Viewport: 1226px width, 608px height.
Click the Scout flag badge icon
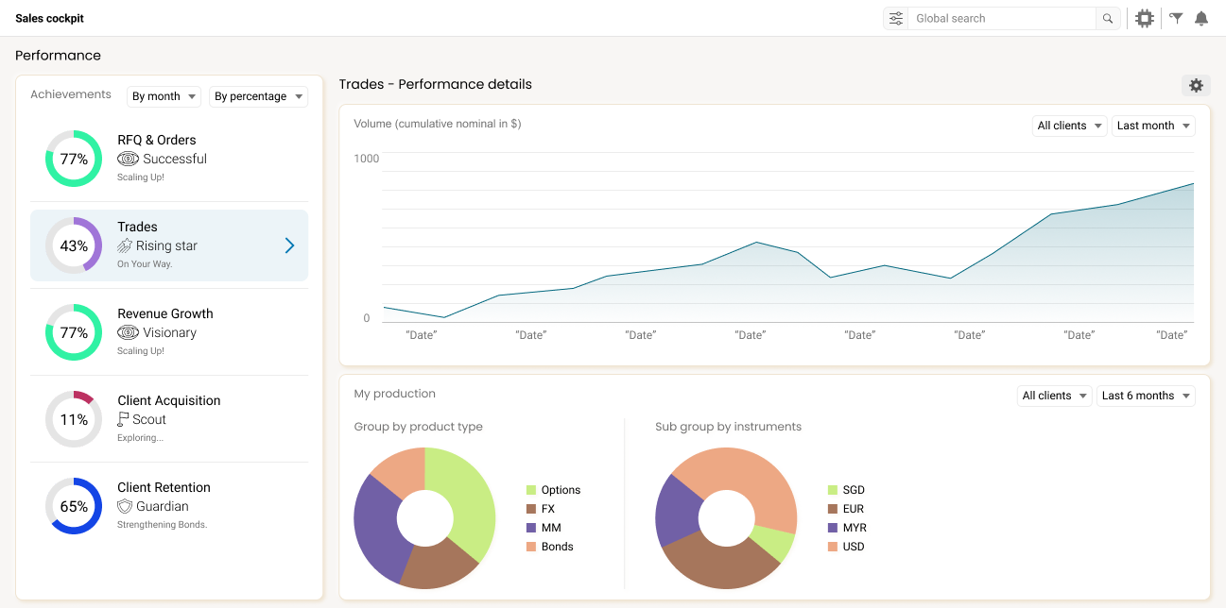(x=123, y=419)
